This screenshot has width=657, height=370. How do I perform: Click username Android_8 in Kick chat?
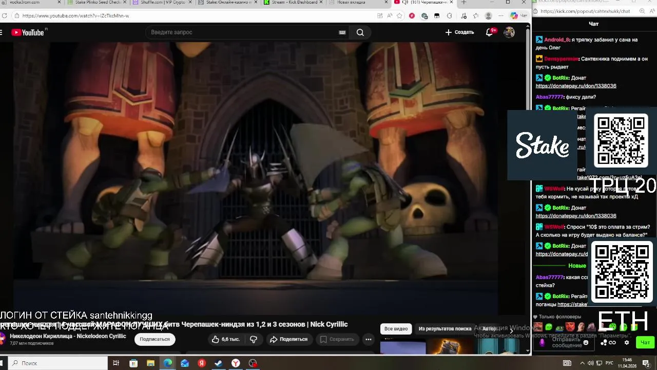coord(557,40)
